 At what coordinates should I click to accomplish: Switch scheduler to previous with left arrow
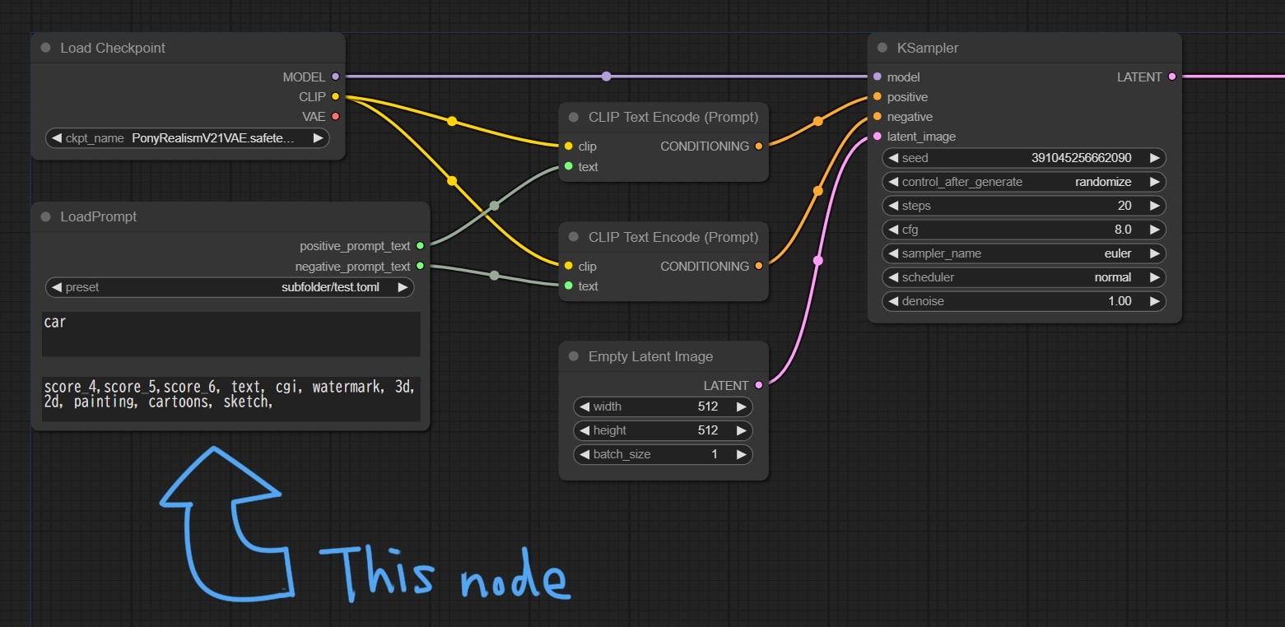click(x=893, y=277)
